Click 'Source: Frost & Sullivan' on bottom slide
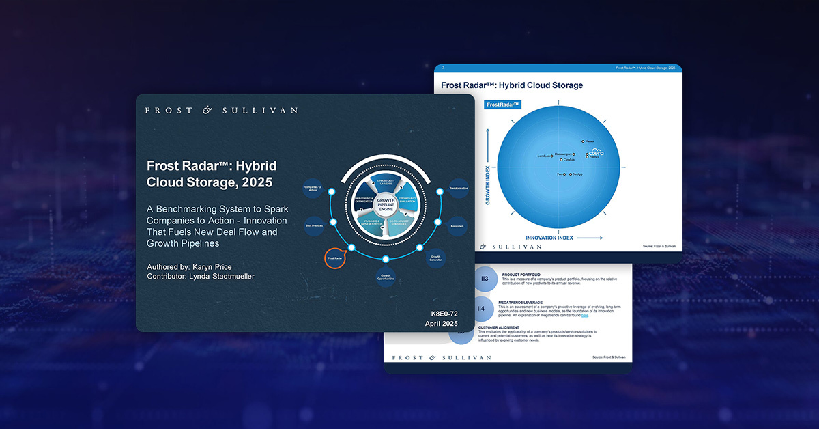The height and width of the screenshot is (429, 819). click(x=609, y=357)
